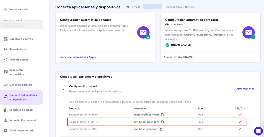Go to Reenviadores section
264x137 pixels.
click(18, 49)
